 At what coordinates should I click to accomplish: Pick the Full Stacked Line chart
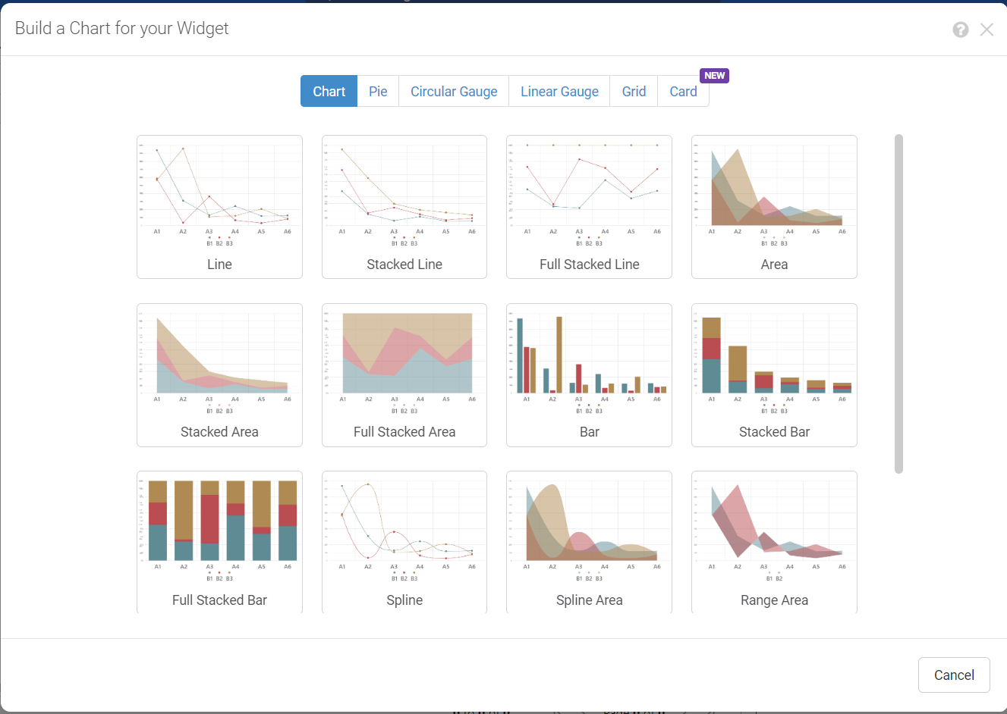tap(589, 206)
